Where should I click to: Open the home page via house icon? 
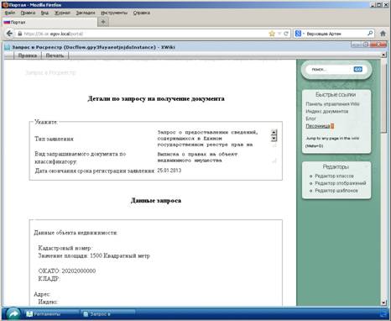(x=383, y=34)
